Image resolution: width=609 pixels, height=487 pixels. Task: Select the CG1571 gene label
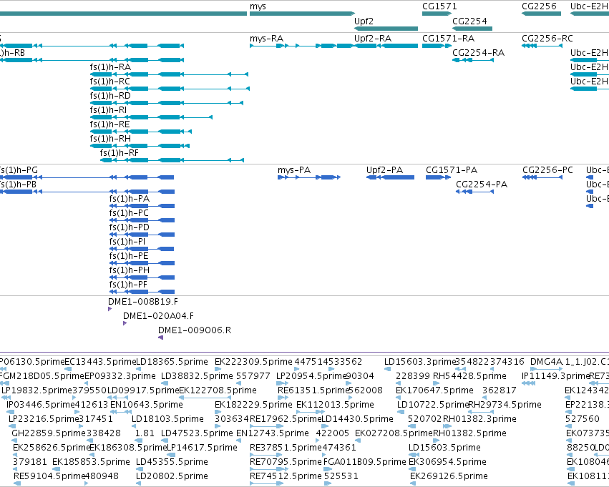[x=439, y=6]
